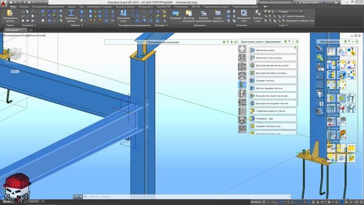The image size is (364, 205).
Task: Open the Autodesk 360 ribbon tab
Action: click(163, 7)
